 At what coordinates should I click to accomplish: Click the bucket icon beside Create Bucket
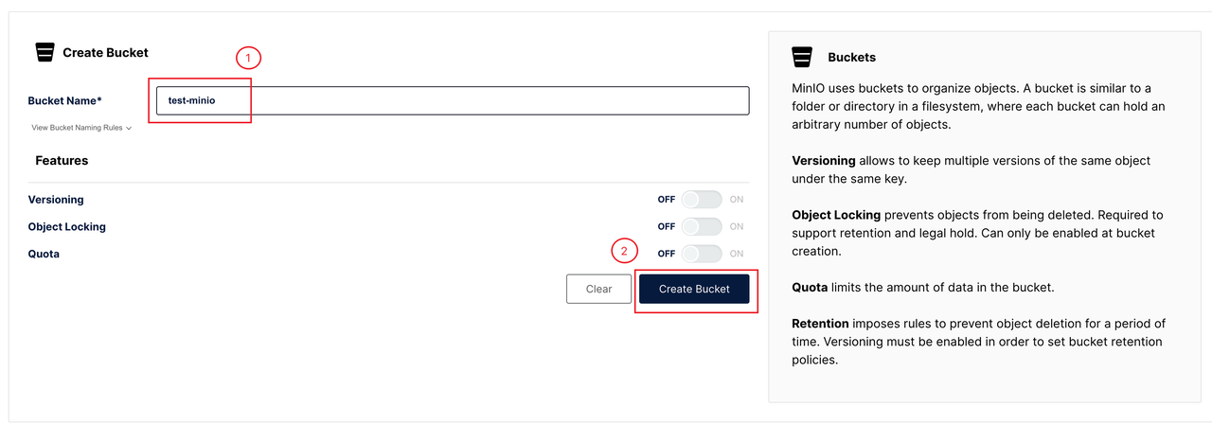coord(45,52)
